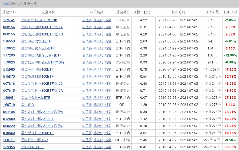Open 嘉实恒生科技ETF(QDII) fund page
Screen dimensions: 239x151
(x=39, y=20)
